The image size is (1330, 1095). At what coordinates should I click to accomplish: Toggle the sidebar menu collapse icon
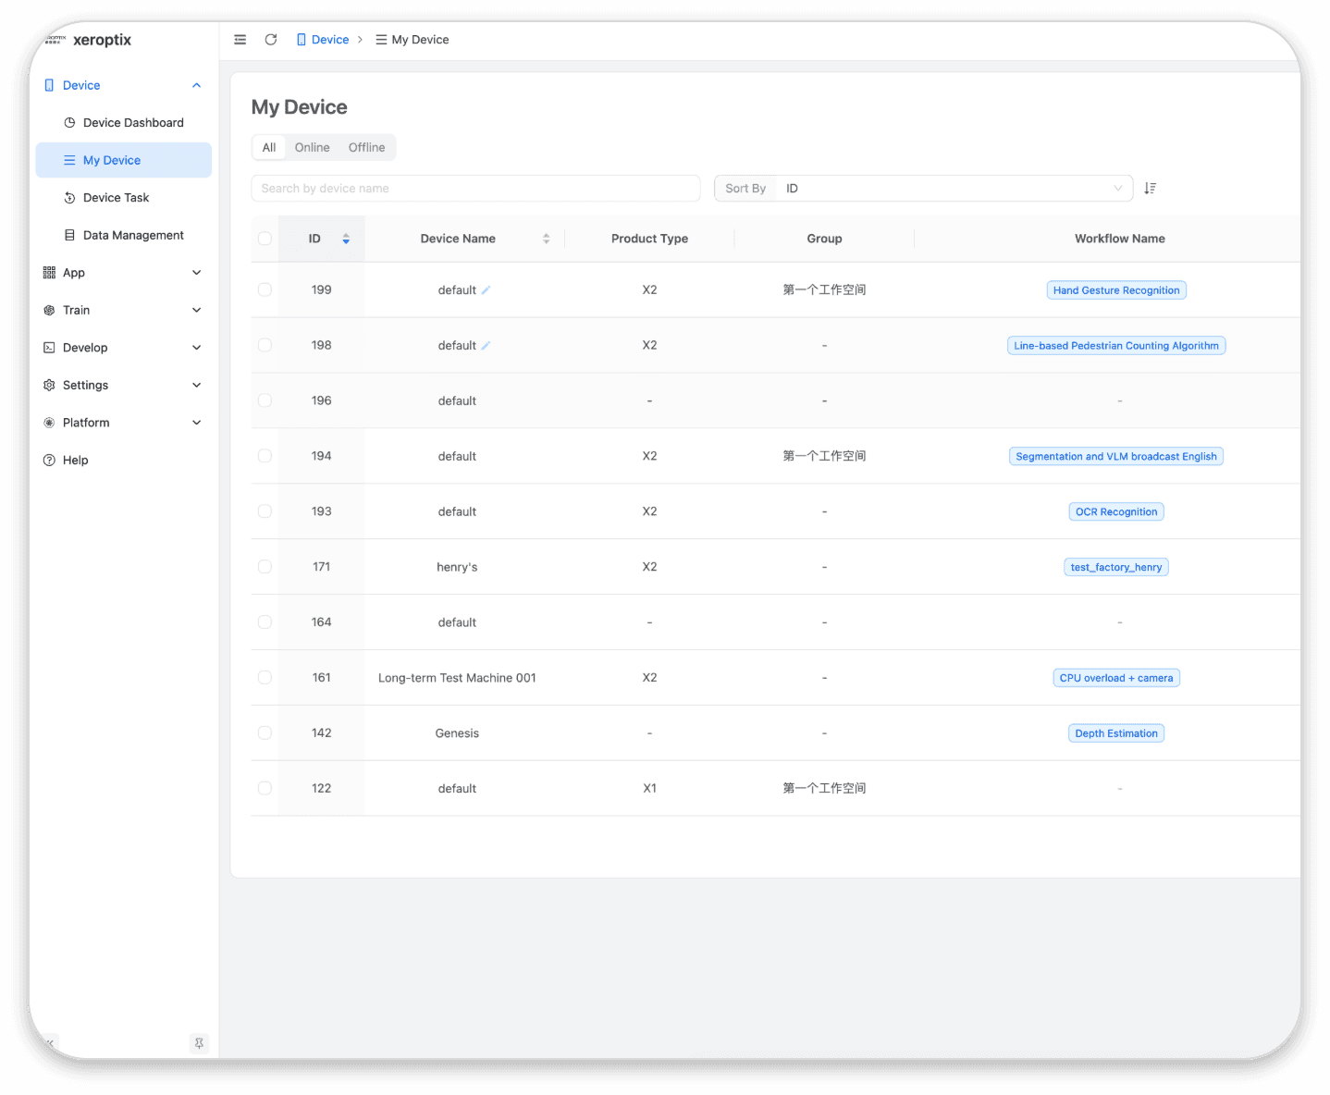coord(240,40)
